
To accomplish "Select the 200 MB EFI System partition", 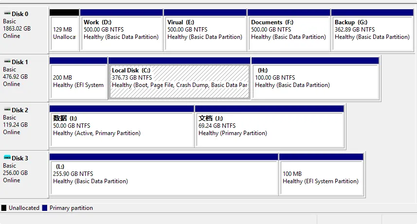I will [78, 78].
